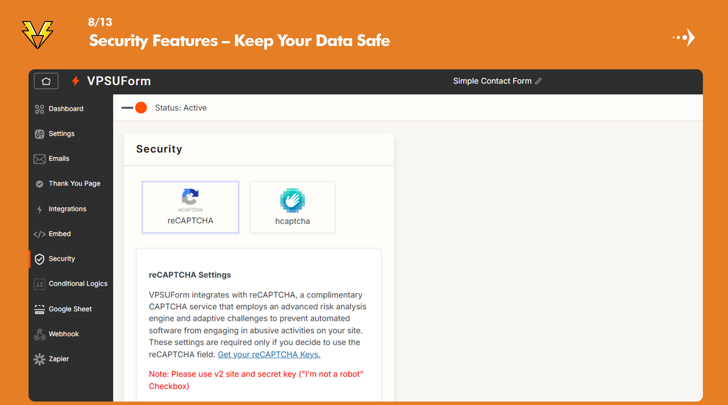Click the home icon button
The width and height of the screenshot is (728, 405).
click(x=46, y=81)
